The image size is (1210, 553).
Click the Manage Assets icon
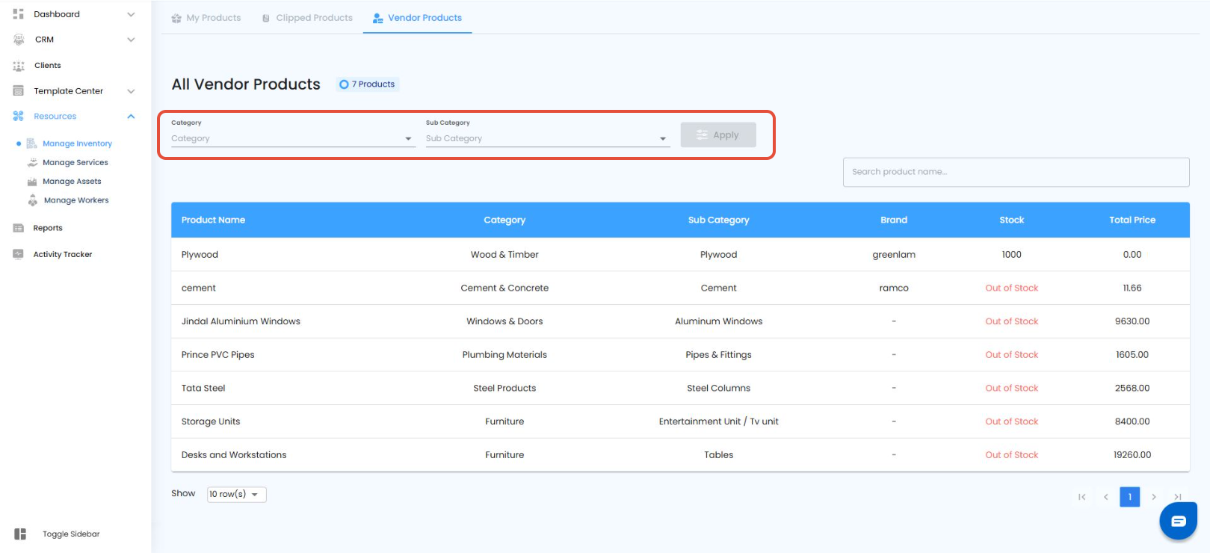click(x=32, y=182)
